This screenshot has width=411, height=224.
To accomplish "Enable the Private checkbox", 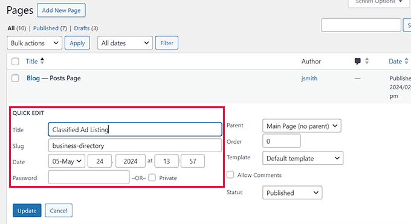I will pyautogui.click(x=152, y=178).
